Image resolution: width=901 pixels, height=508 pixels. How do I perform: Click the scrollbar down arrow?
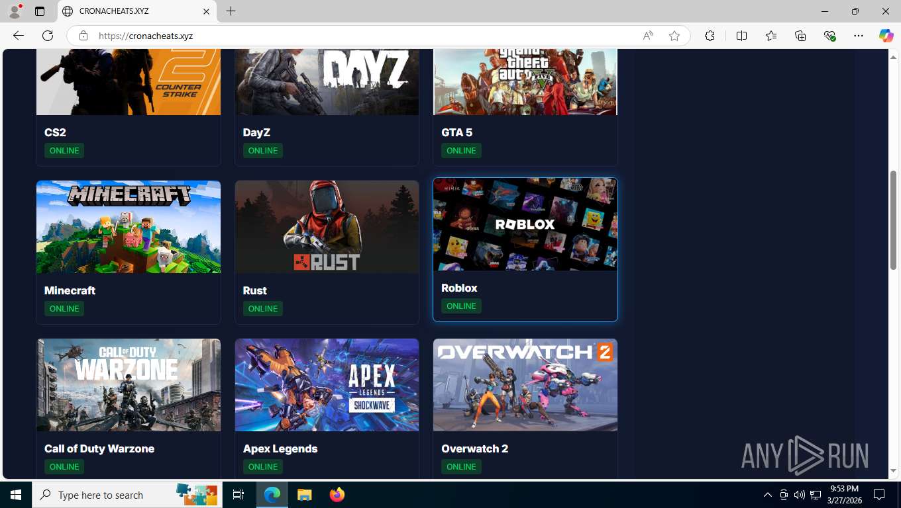tap(893, 470)
